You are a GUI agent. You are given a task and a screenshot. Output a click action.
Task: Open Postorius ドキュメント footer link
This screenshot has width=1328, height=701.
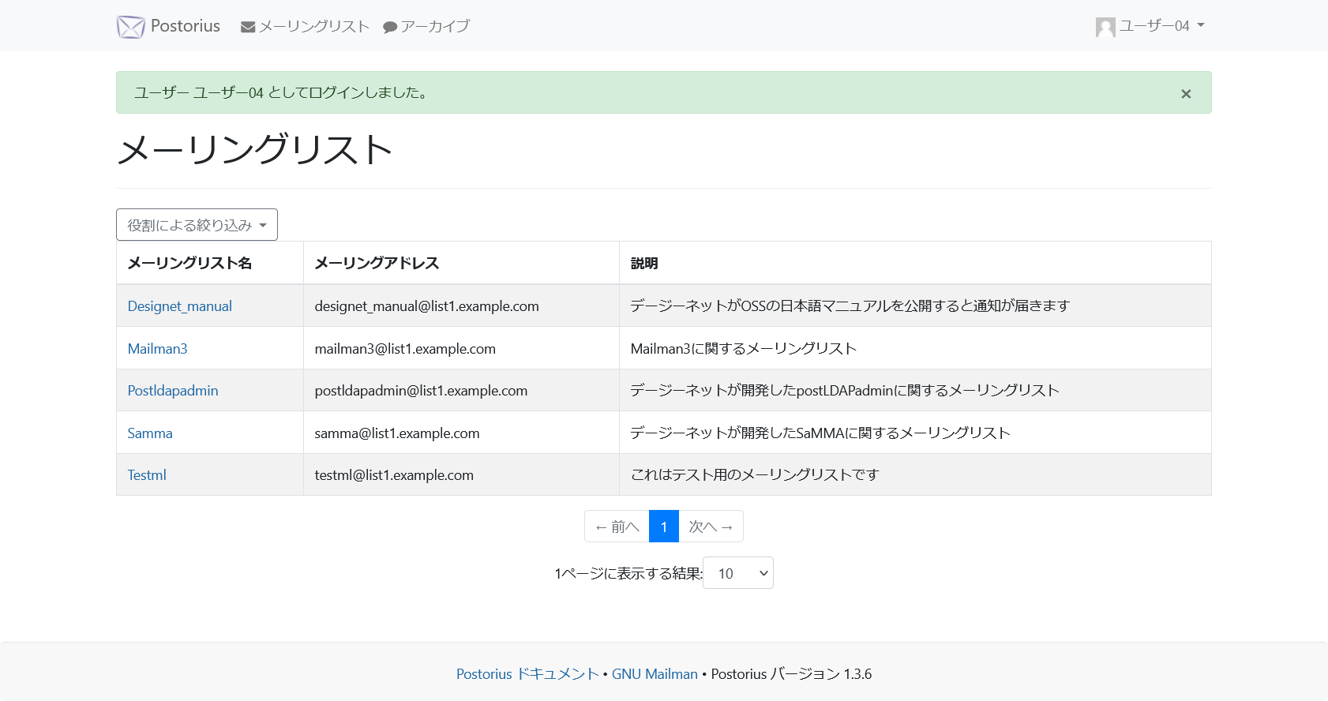527,674
